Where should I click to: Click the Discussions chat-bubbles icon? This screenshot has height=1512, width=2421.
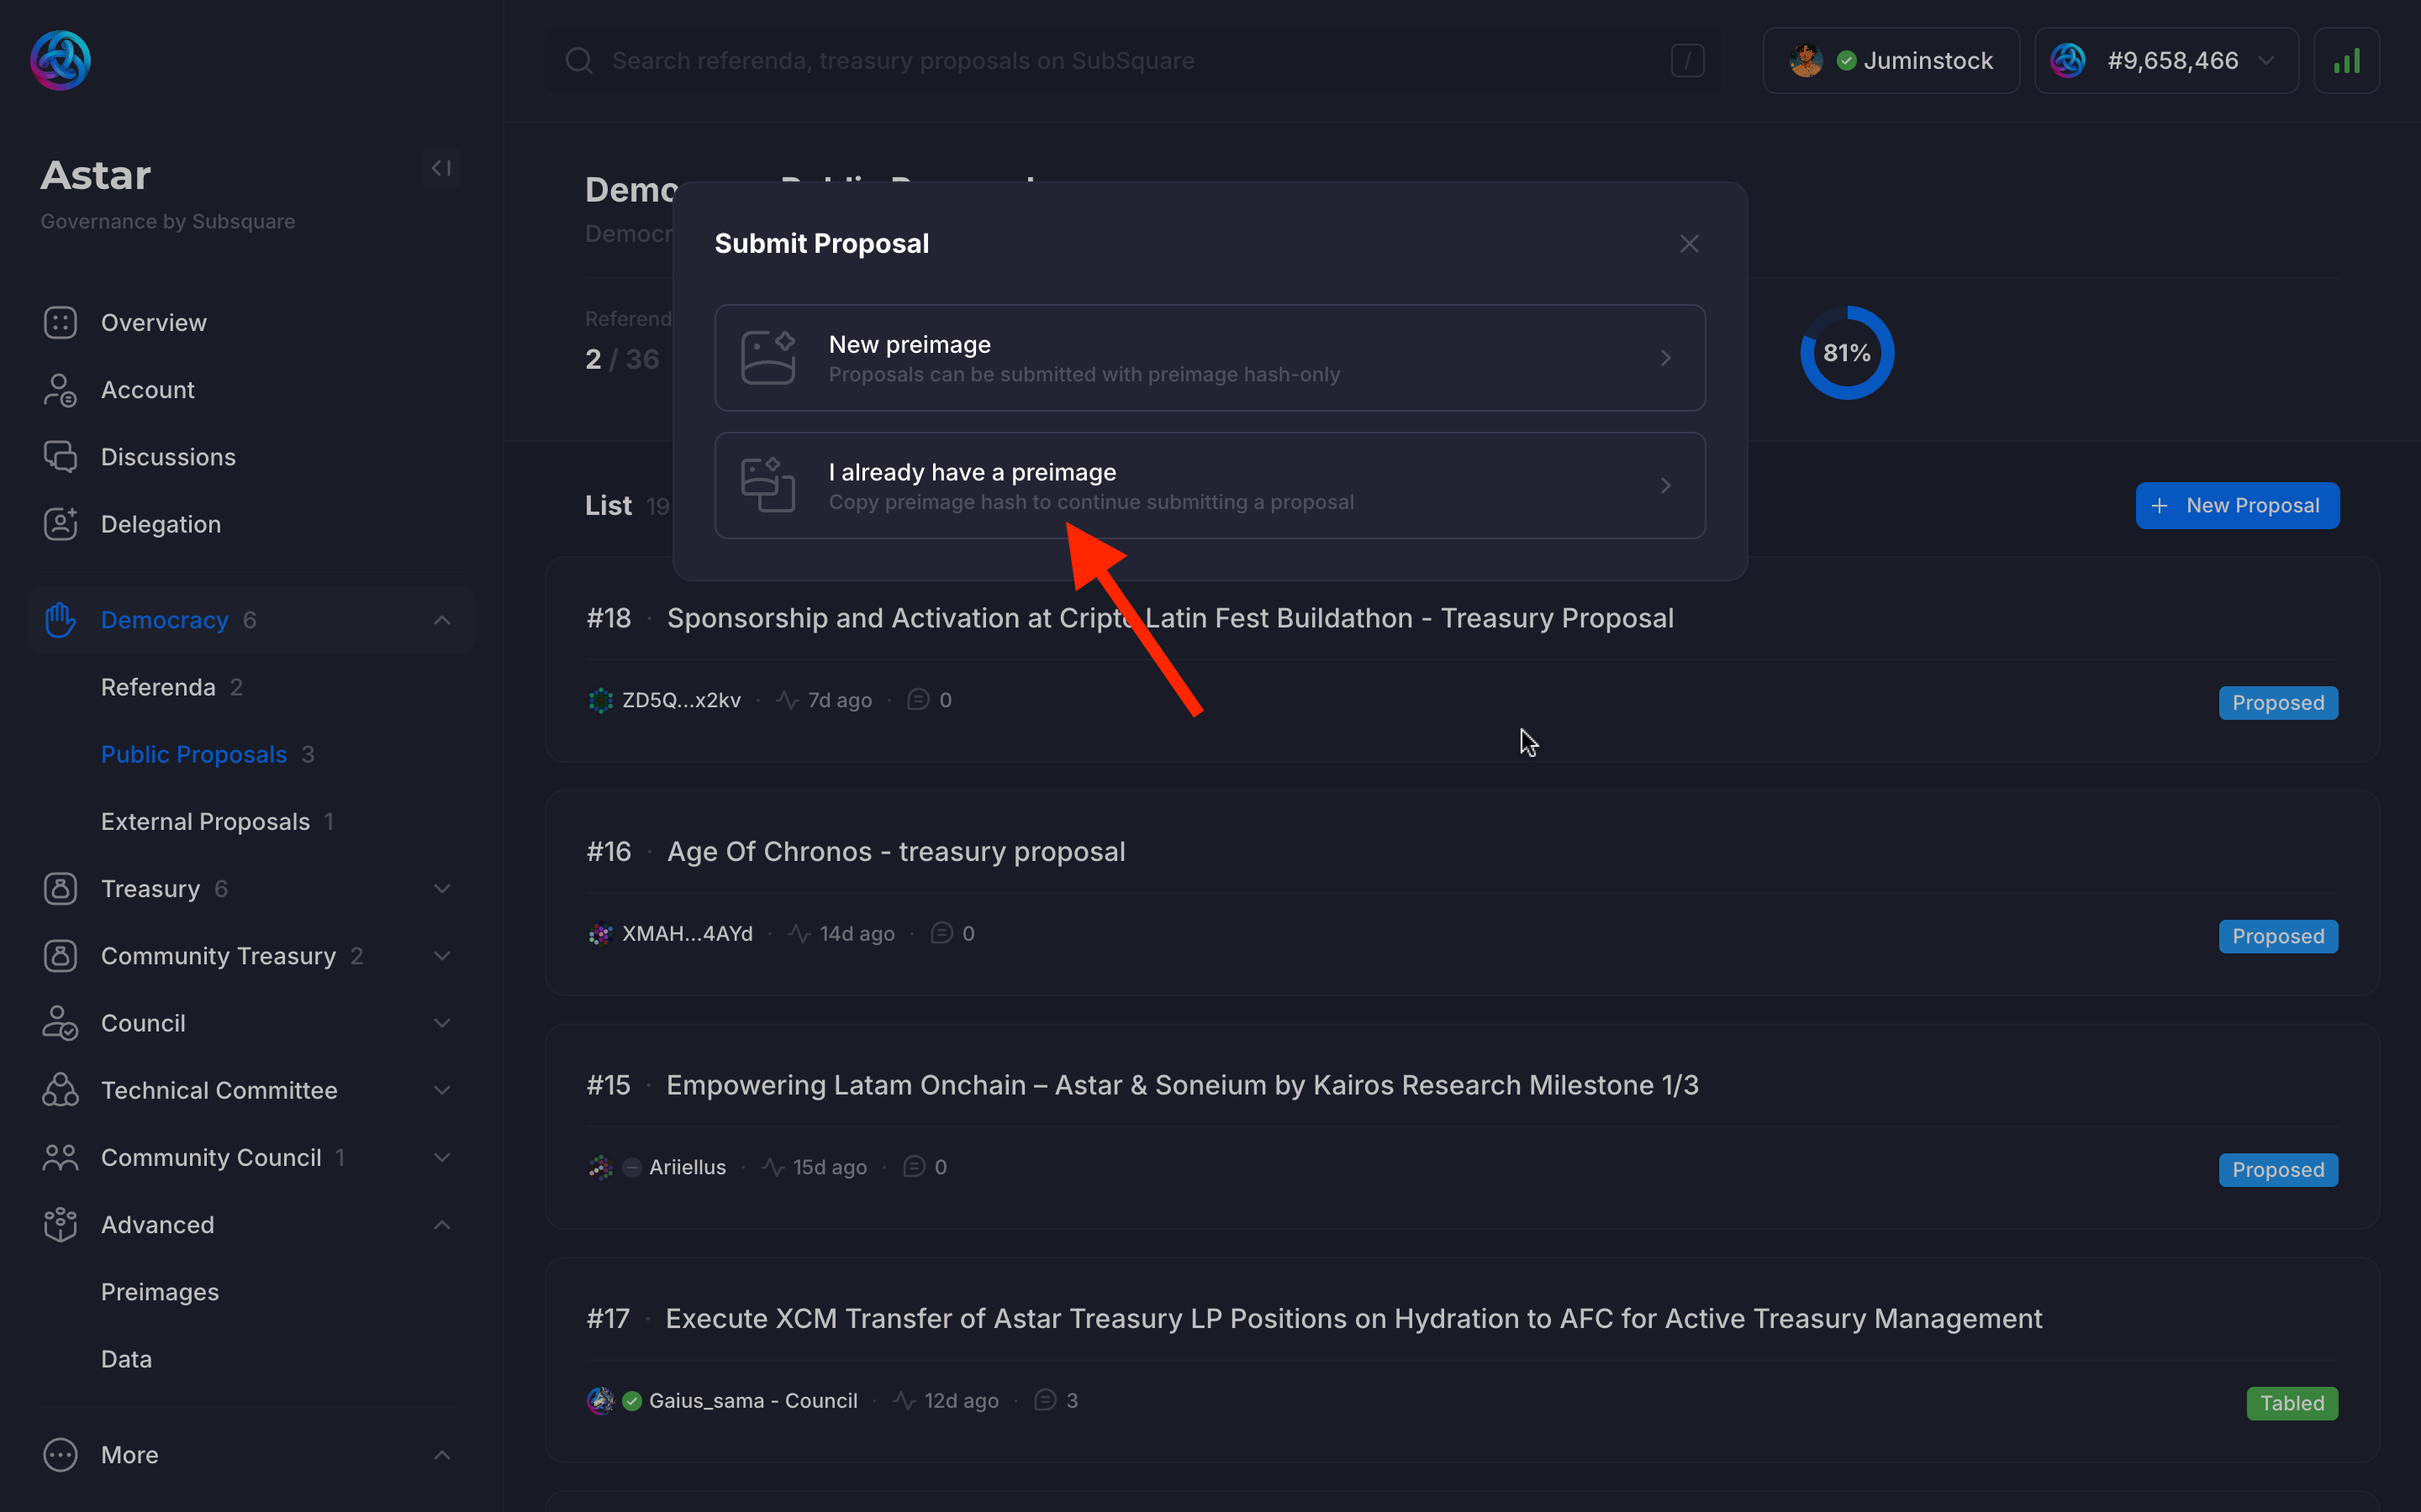60,456
